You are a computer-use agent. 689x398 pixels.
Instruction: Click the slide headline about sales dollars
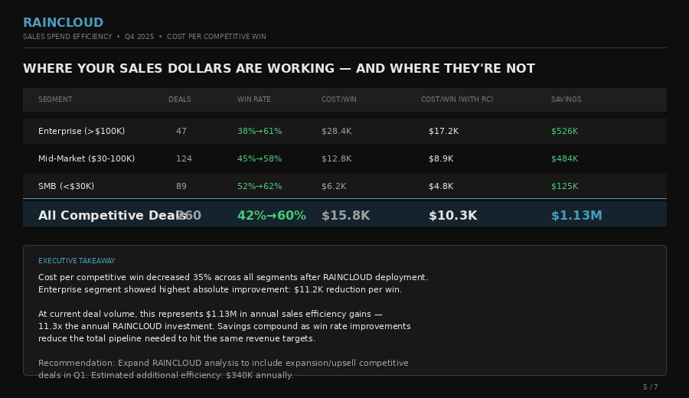pyautogui.click(x=279, y=69)
